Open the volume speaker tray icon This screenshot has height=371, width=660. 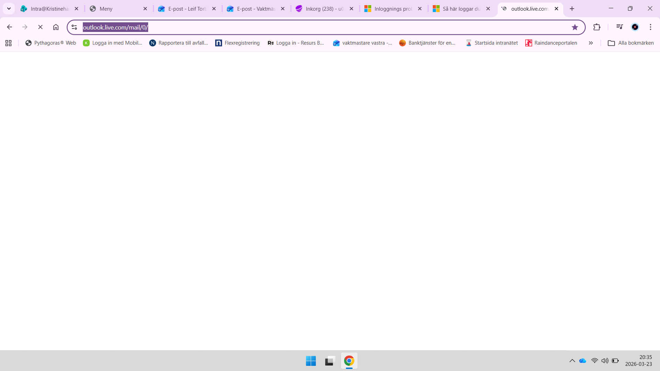click(605, 361)
